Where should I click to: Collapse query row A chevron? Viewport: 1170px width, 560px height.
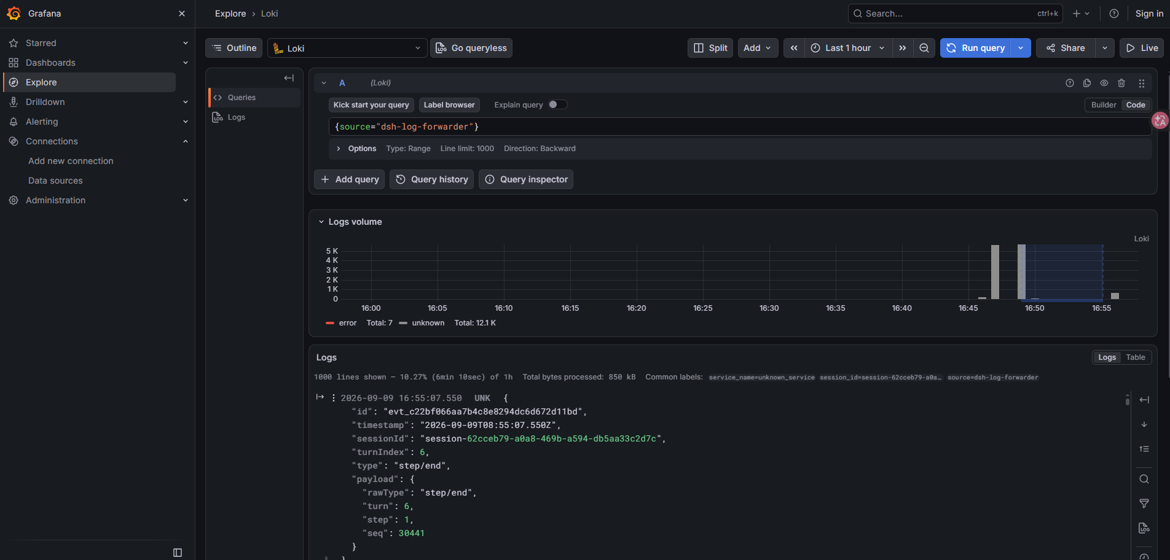(324, 83)
